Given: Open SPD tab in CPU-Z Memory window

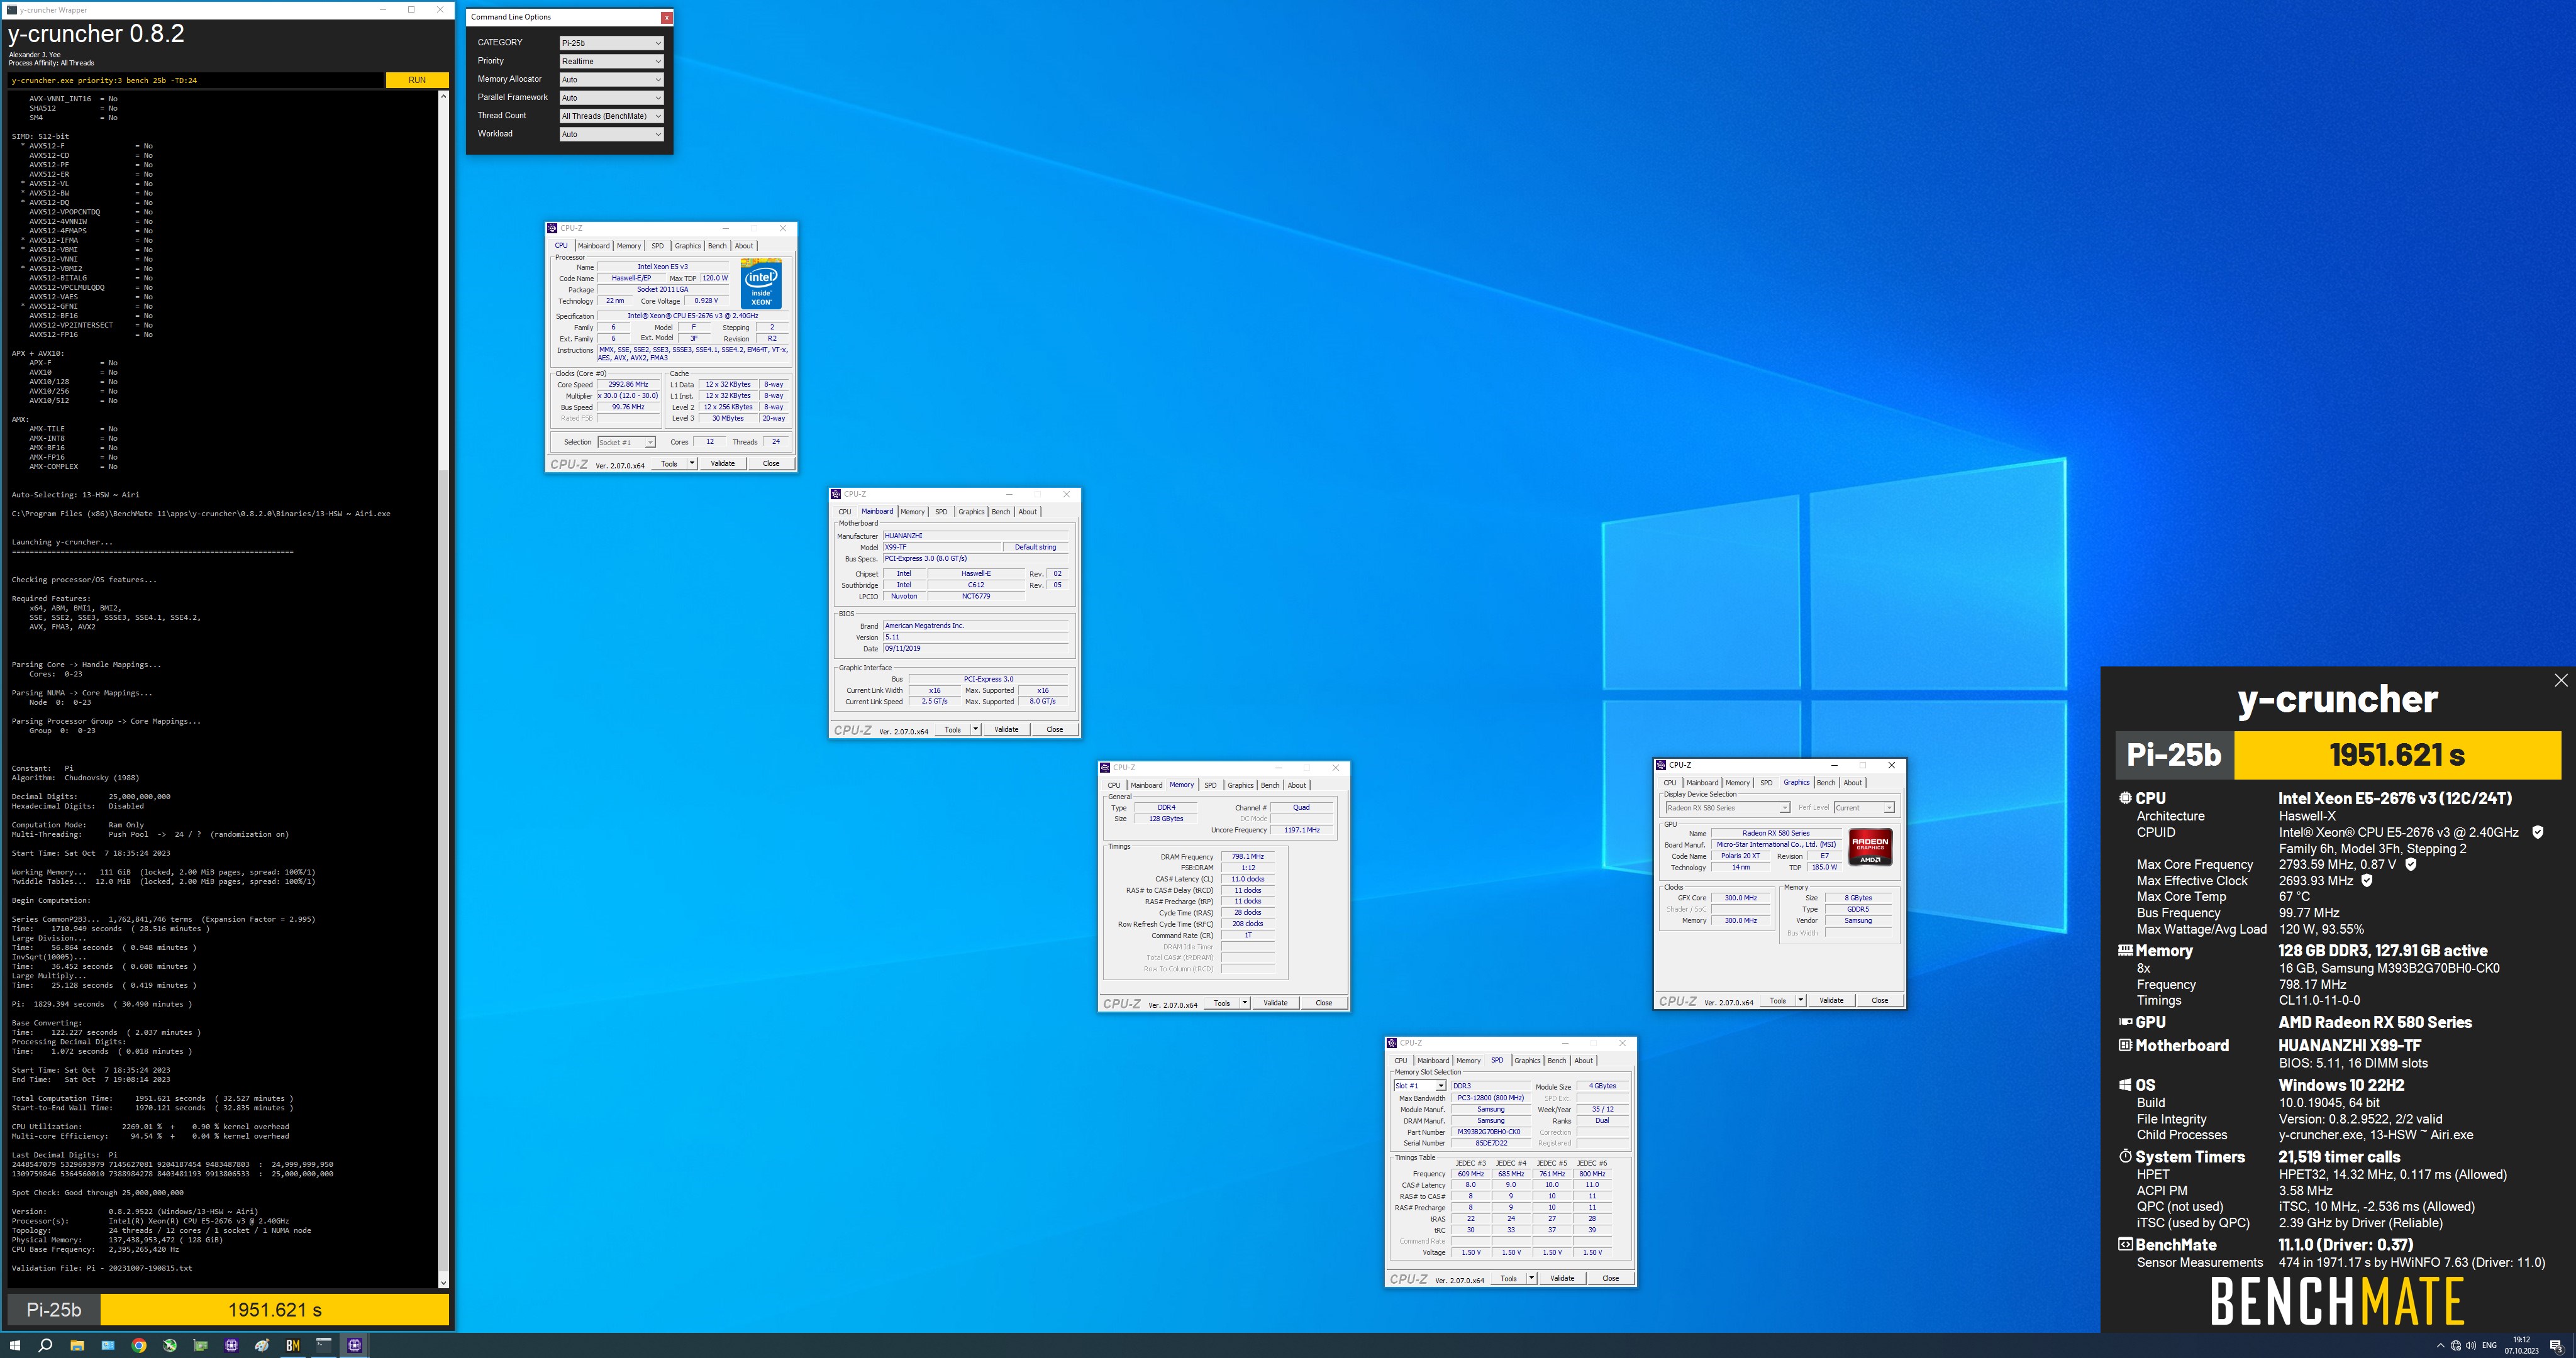Looking at the screenshot, I should coord(1210,786).
